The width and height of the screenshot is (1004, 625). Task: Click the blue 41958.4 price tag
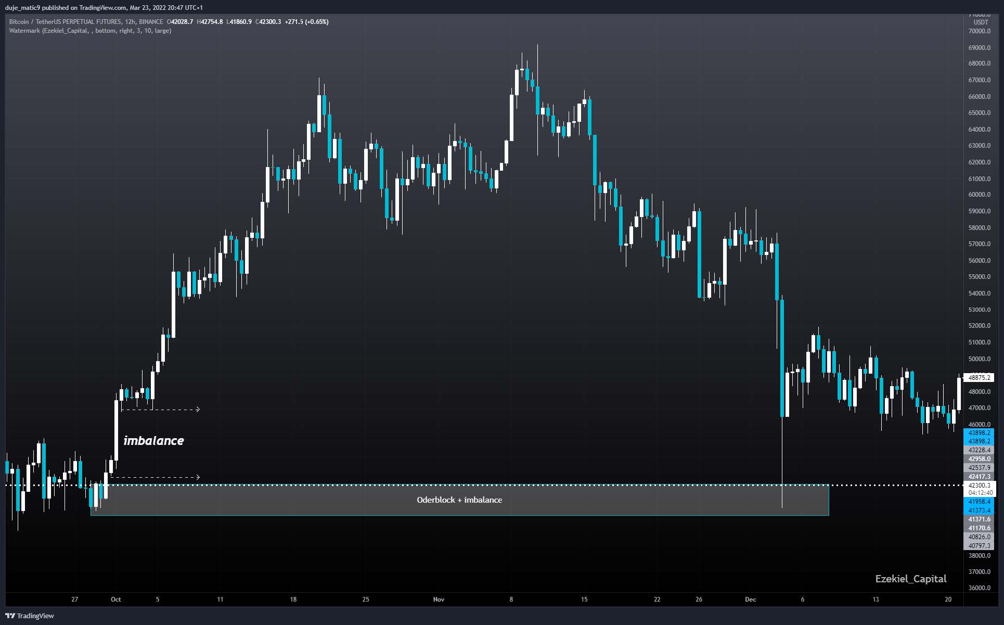(x=979, y=502)
